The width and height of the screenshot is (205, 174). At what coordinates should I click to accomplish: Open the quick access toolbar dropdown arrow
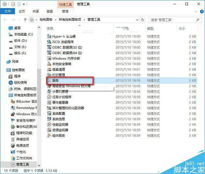[x=24, y=5]
